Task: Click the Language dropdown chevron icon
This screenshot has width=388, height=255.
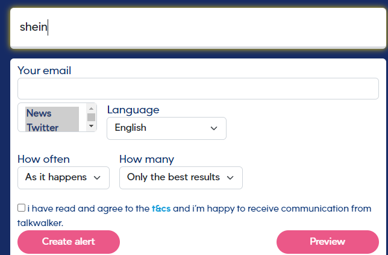Action: 214,128
